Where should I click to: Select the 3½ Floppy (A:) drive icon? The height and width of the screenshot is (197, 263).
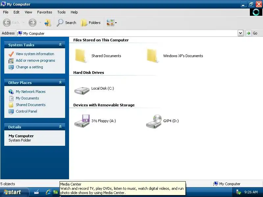(x=82, y=121)
